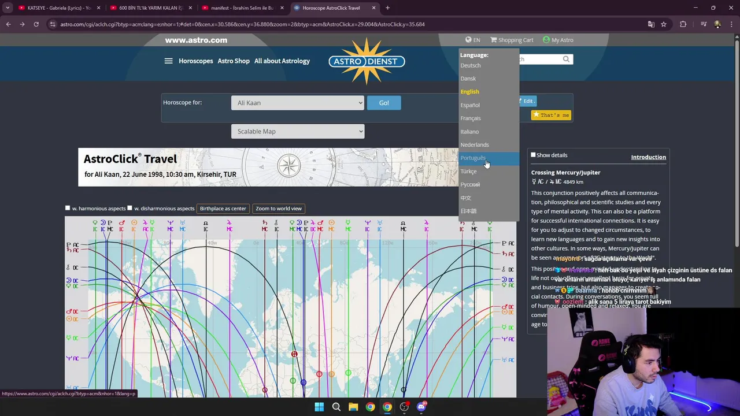Open the Horoscopes nav link
This screenshot has height=416, width=740.
click(x=195, y=61)
